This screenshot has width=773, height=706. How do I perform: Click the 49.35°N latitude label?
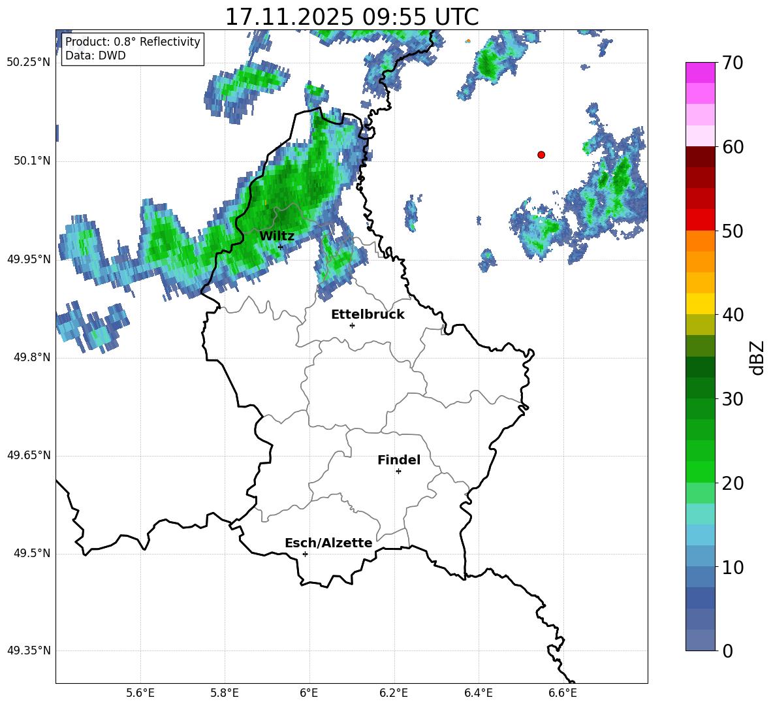[x=29, y=650]
